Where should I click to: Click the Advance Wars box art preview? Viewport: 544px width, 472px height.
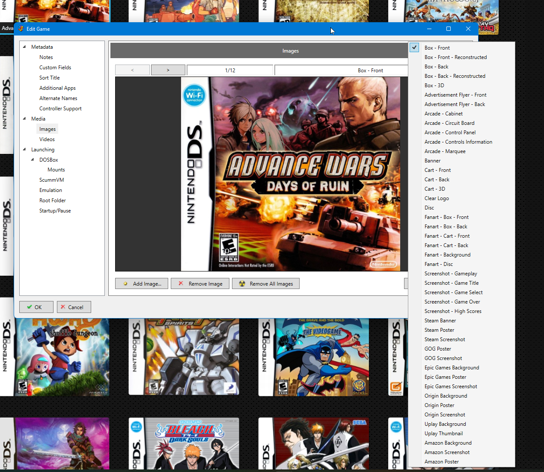coord(291,174)
